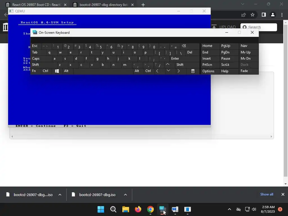
Task: Launch Firefox from taskbar
Action: point(138,209)
